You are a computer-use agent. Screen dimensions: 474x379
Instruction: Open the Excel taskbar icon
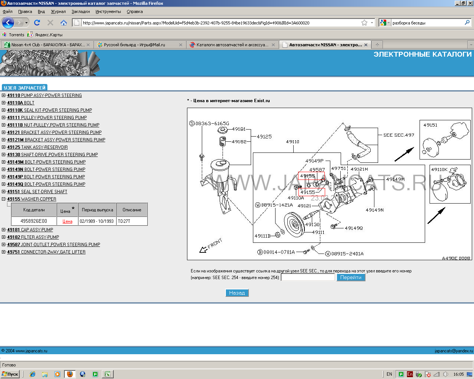[x=107, y=374]
